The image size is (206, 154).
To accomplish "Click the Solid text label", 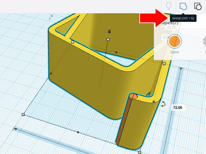I will (175, 52).
